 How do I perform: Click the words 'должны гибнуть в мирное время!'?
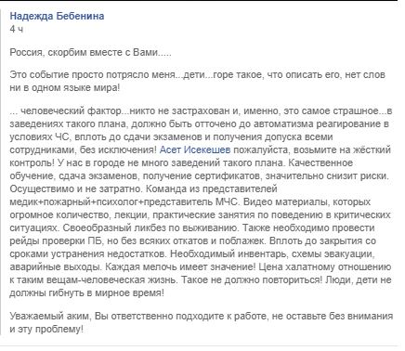pos(86,292)
